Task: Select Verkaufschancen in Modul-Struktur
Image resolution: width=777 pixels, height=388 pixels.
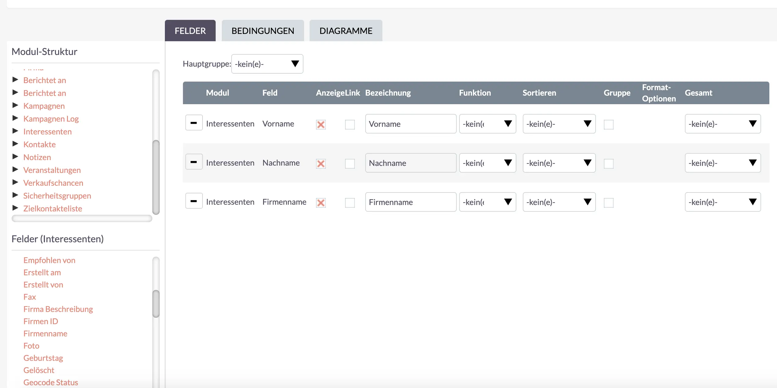Action: click(x=53, y=183)
